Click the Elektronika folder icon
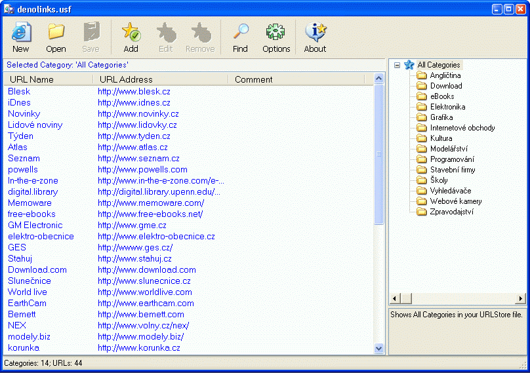The height and width of the screenshot is (373, 530). coord(422,106)
